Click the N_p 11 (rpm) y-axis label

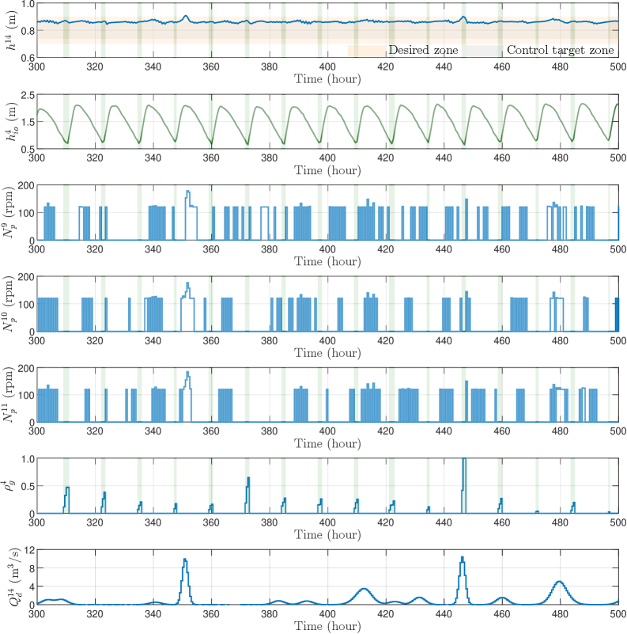9,395
